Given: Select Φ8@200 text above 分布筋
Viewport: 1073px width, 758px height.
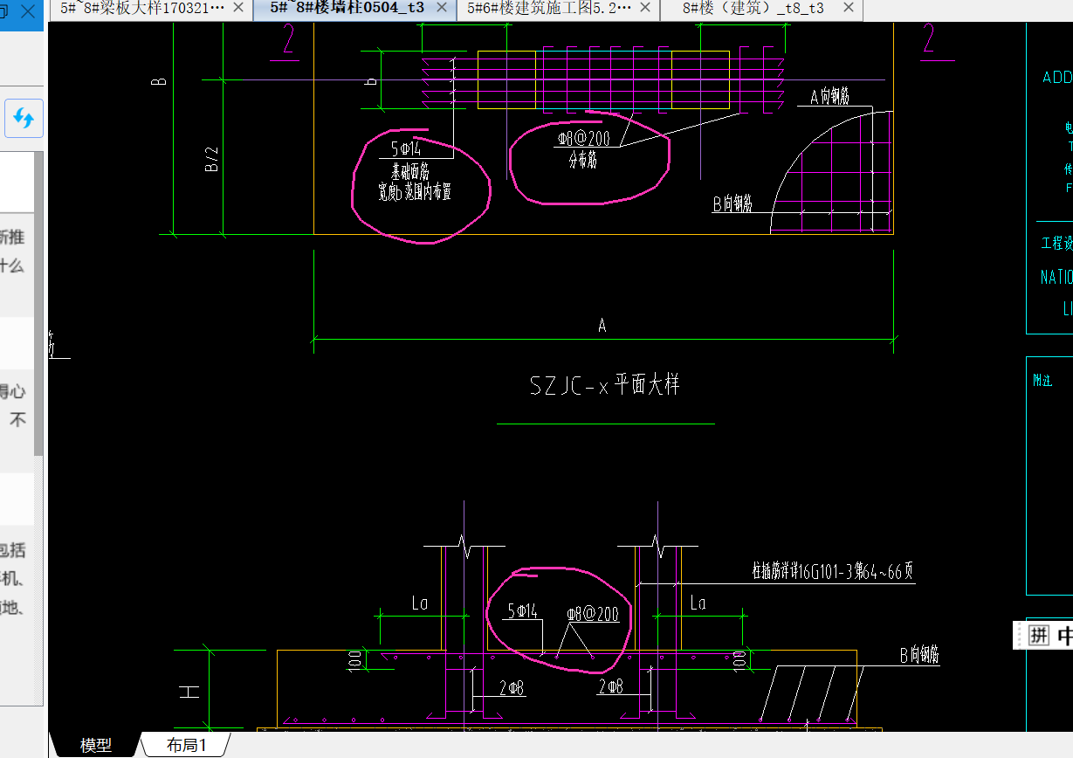Looking at the screenshot, I should [583, 138].
